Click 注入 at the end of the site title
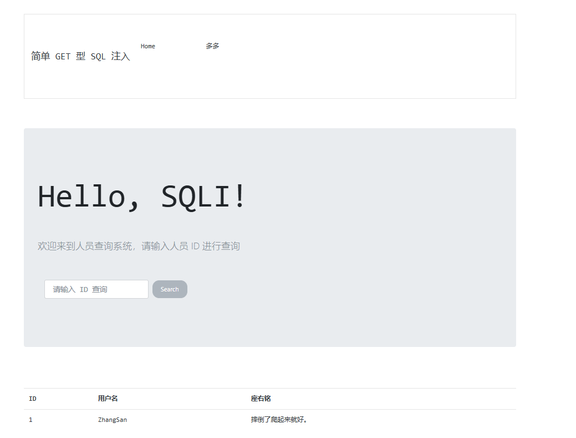Image resolution: width=576 pixels, height=438 pixels. click(x=120, y=56)
